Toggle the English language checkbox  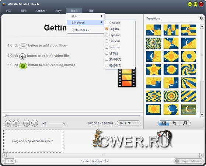pos(107,29)
